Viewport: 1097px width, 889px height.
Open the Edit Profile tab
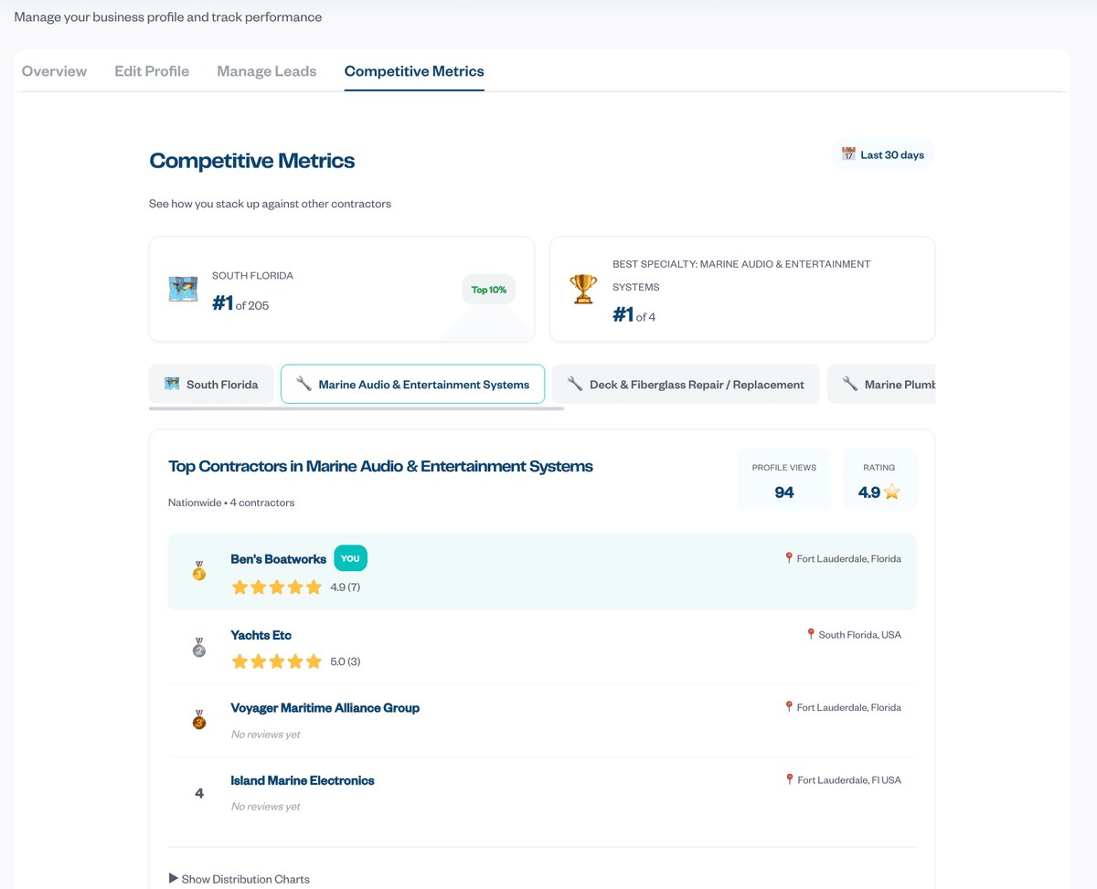[x=152, y=71]
